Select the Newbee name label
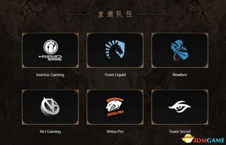 point(180,75)
